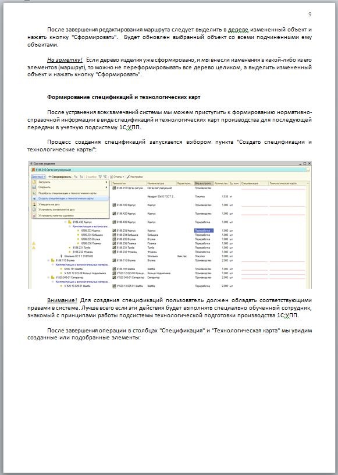Click delete-mark icon beside Установить пометки удаления

pos(34,216)
